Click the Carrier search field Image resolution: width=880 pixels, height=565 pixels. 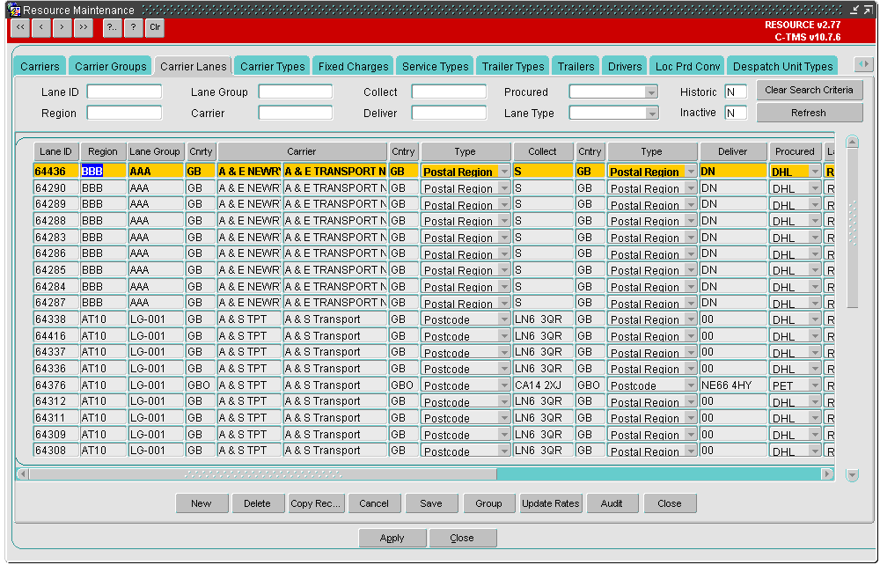click(295, 113)
